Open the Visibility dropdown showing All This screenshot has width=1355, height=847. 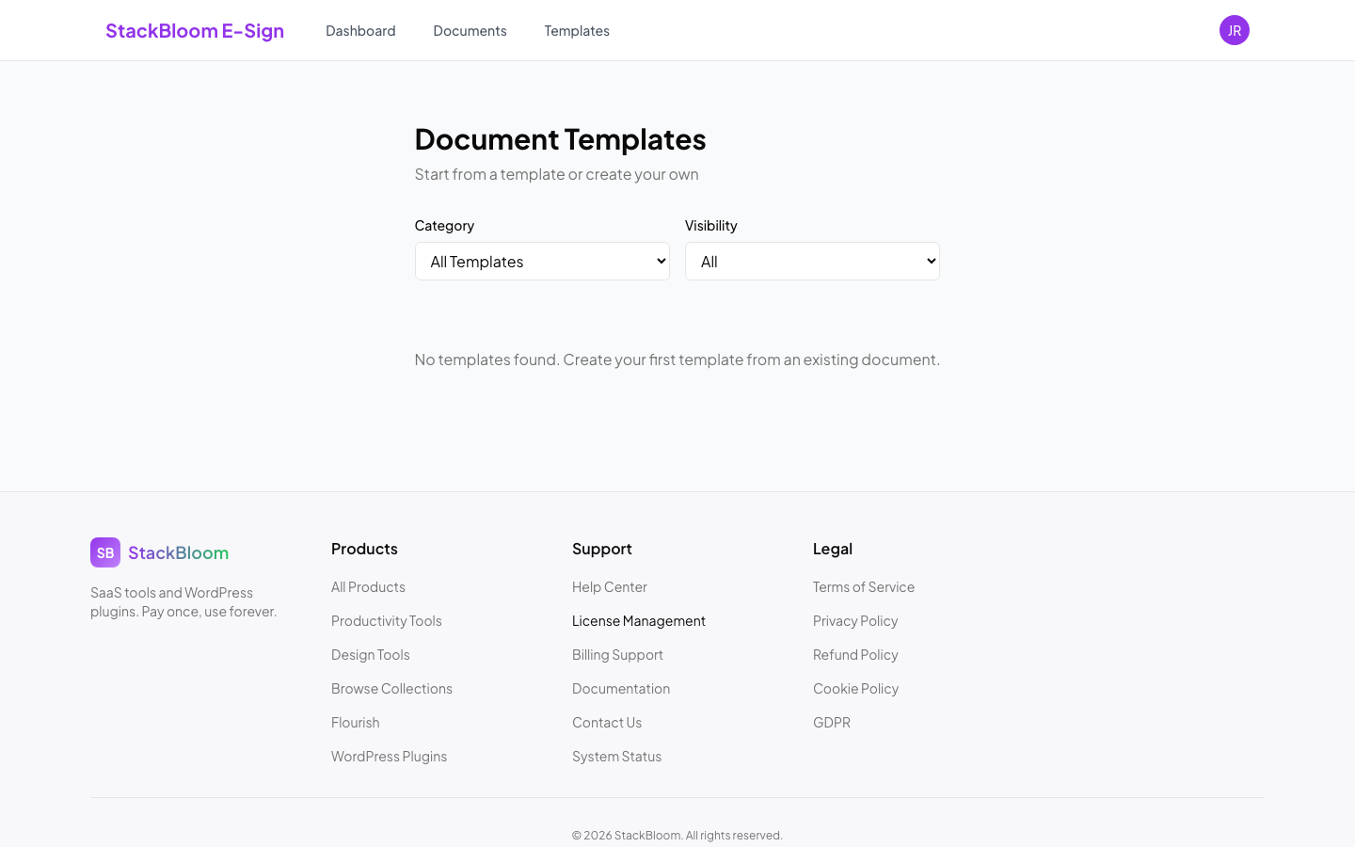click(x=812, y=261)
